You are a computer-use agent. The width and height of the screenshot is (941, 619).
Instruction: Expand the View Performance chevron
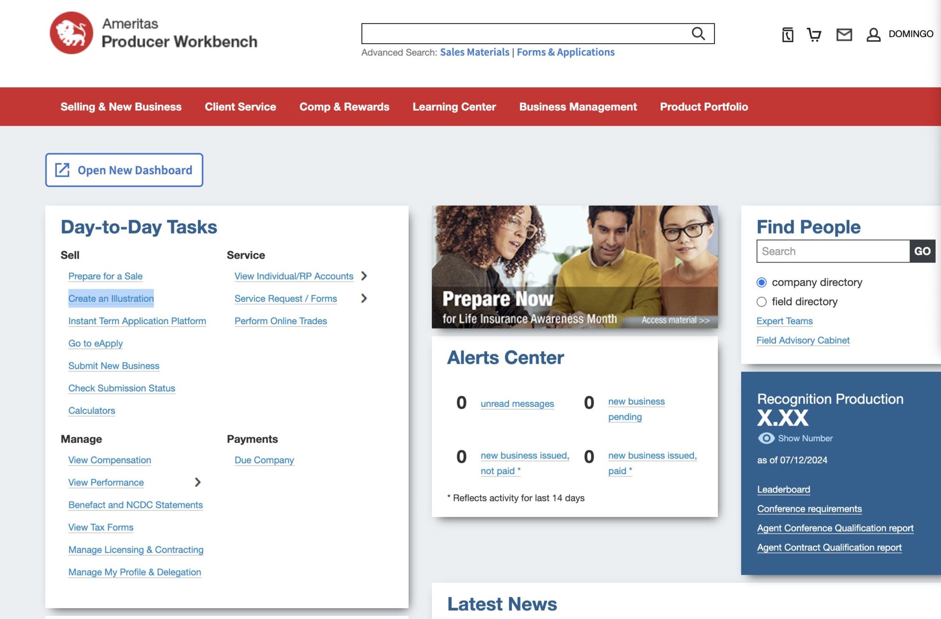198,482
